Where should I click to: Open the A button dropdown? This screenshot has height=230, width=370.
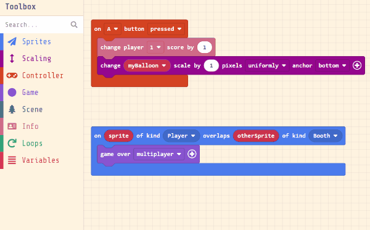(112, 29)
